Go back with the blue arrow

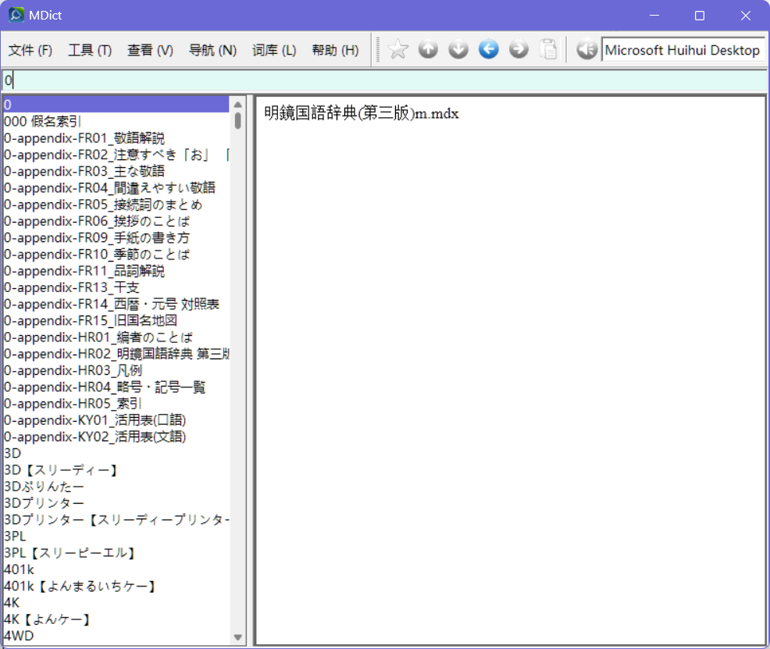click(x=489, y=49)
